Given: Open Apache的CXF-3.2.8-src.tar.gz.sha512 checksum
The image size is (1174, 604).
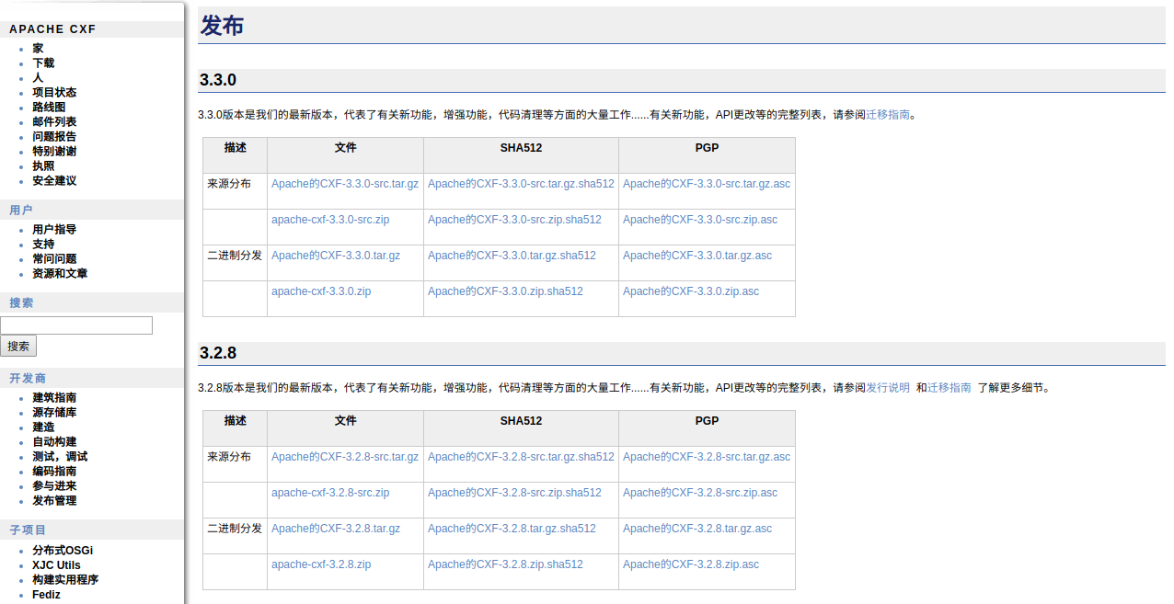Looking at the screenshot, I should point(521,457).
